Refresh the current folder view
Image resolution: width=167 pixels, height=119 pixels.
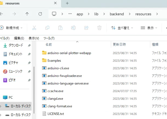(x=40, y=14)
